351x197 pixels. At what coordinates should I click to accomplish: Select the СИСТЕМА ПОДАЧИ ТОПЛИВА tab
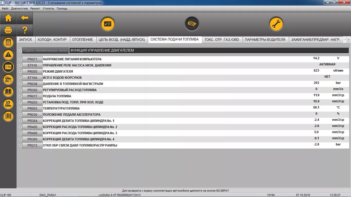click(x=175, y=40)
